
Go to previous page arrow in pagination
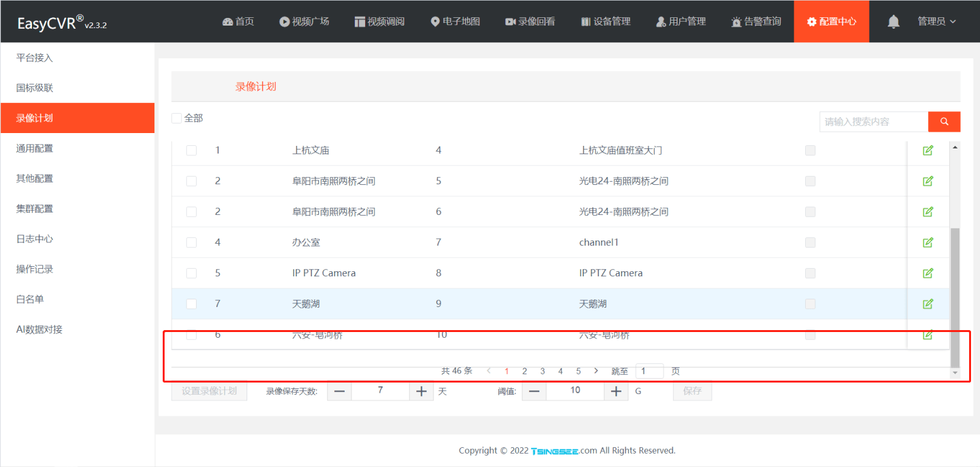489,370
